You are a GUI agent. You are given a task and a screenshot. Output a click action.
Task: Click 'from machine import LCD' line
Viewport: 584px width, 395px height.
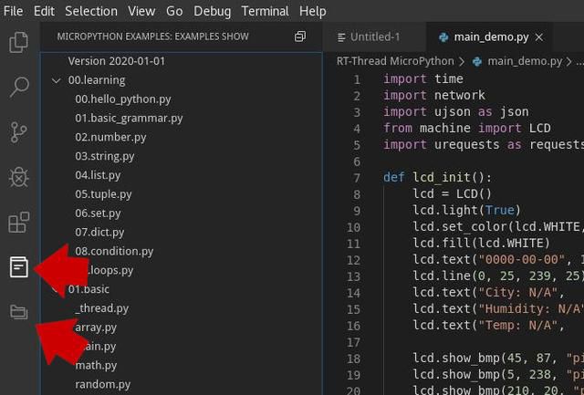tap(467, 128)
